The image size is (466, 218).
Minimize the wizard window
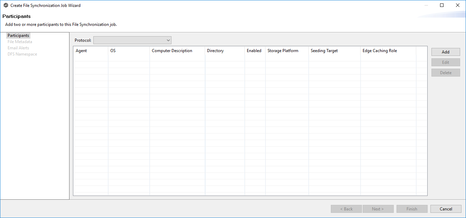pos(426,5)
